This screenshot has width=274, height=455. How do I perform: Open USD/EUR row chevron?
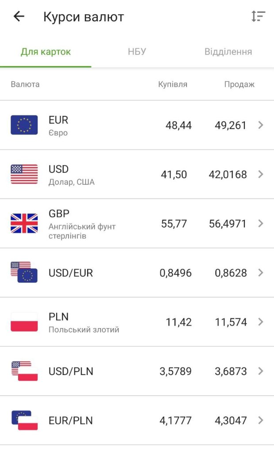tap(261, 273)
